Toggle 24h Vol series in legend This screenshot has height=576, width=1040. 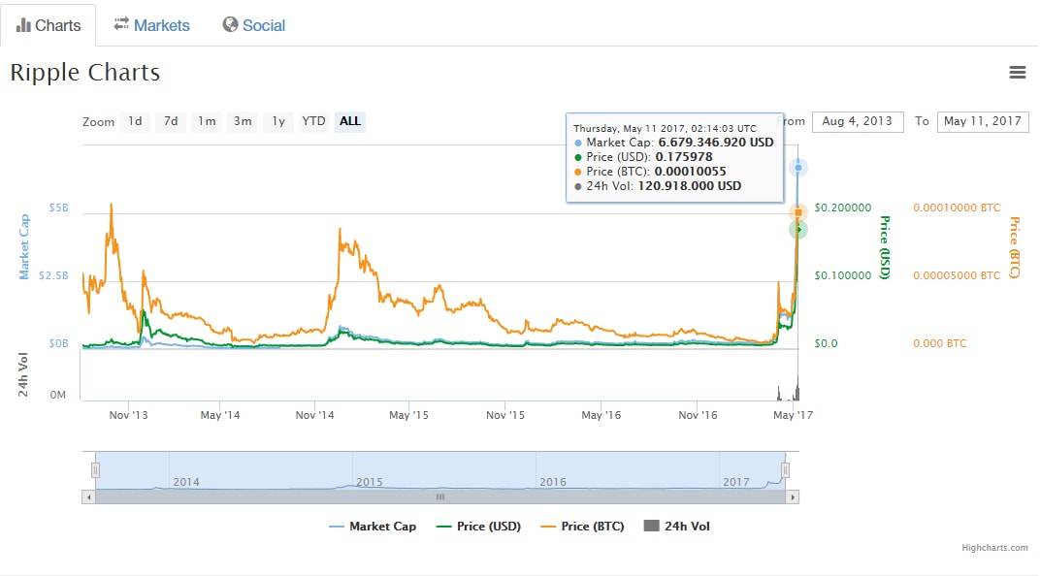(677, 527)
